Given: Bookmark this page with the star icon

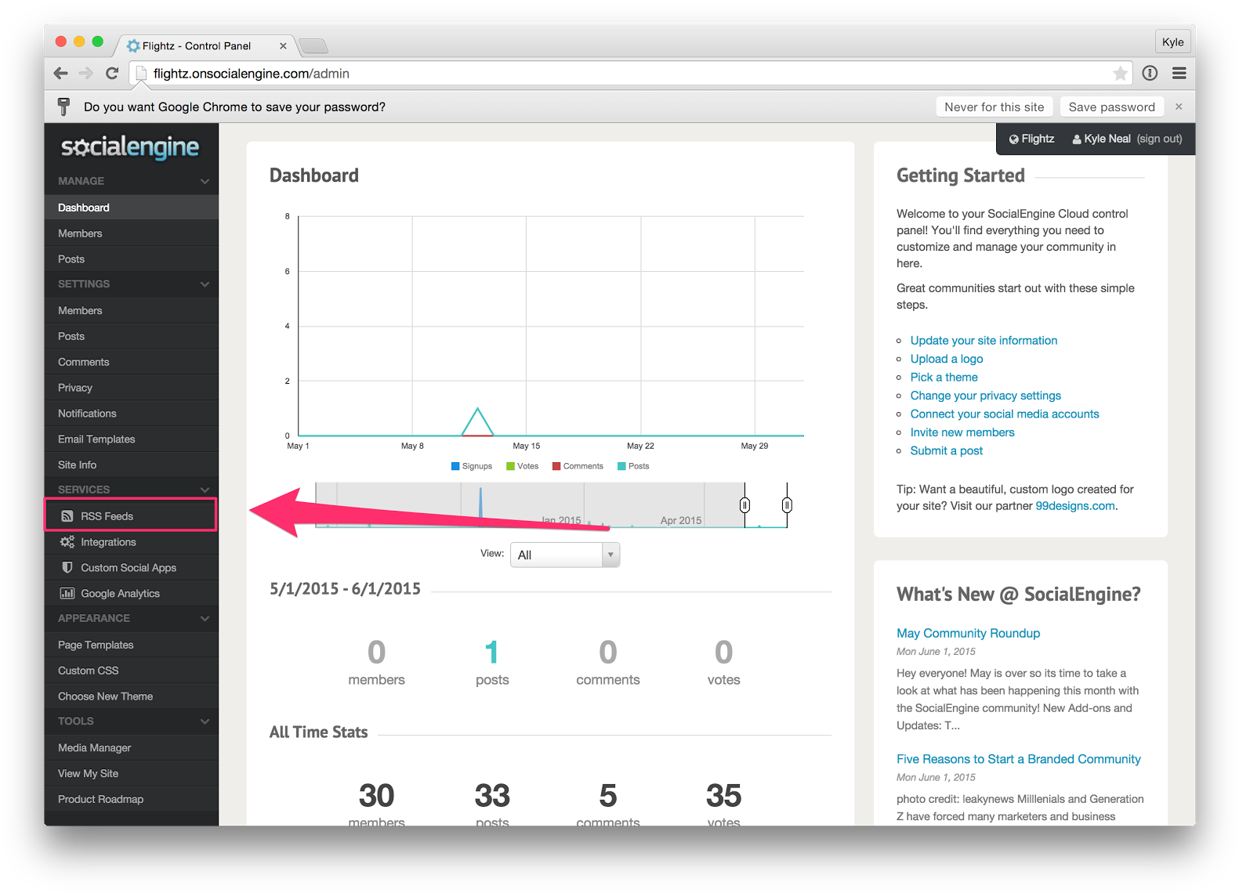Looking at the screenshot, I should [1121, 73].
